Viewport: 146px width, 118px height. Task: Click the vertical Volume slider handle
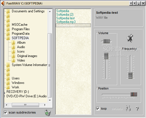coord(106,56)
